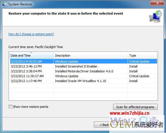The image size is (166, 133).
Task: Click the Install type of Screenshot It row
Action: pyautogui.click(x=133, y=66)
